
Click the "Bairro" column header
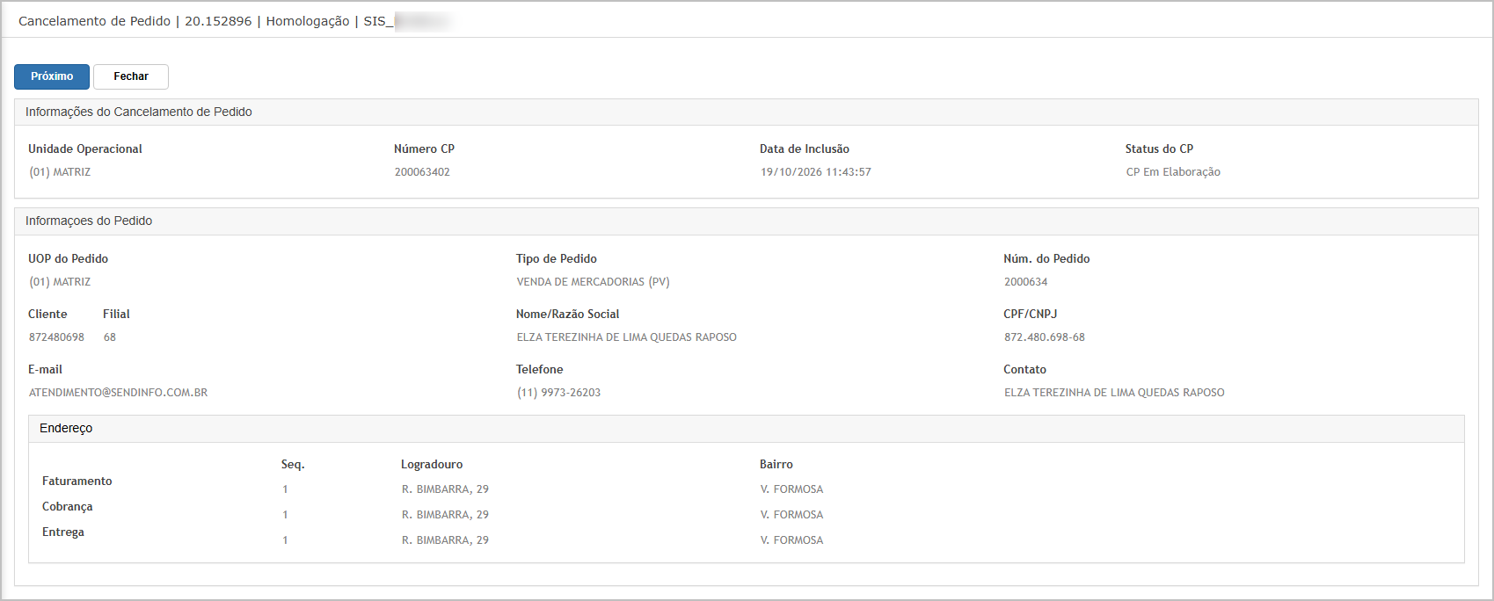pos(776,464)
